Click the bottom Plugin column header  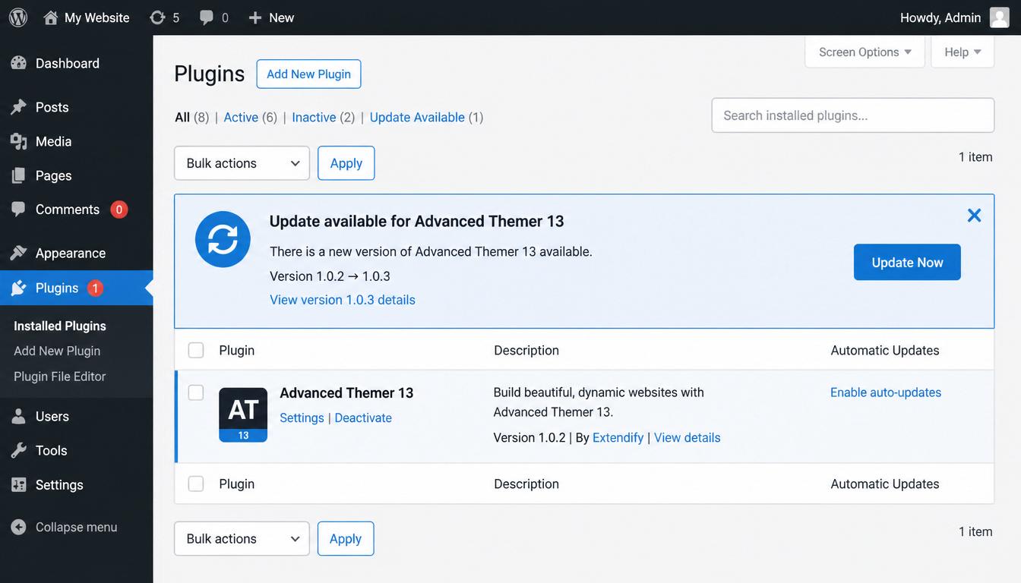(237, 484)
